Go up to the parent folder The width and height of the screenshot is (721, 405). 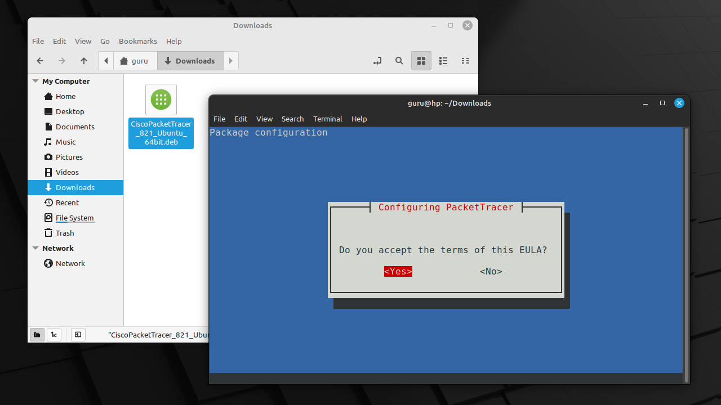click(x=84, y=61)
